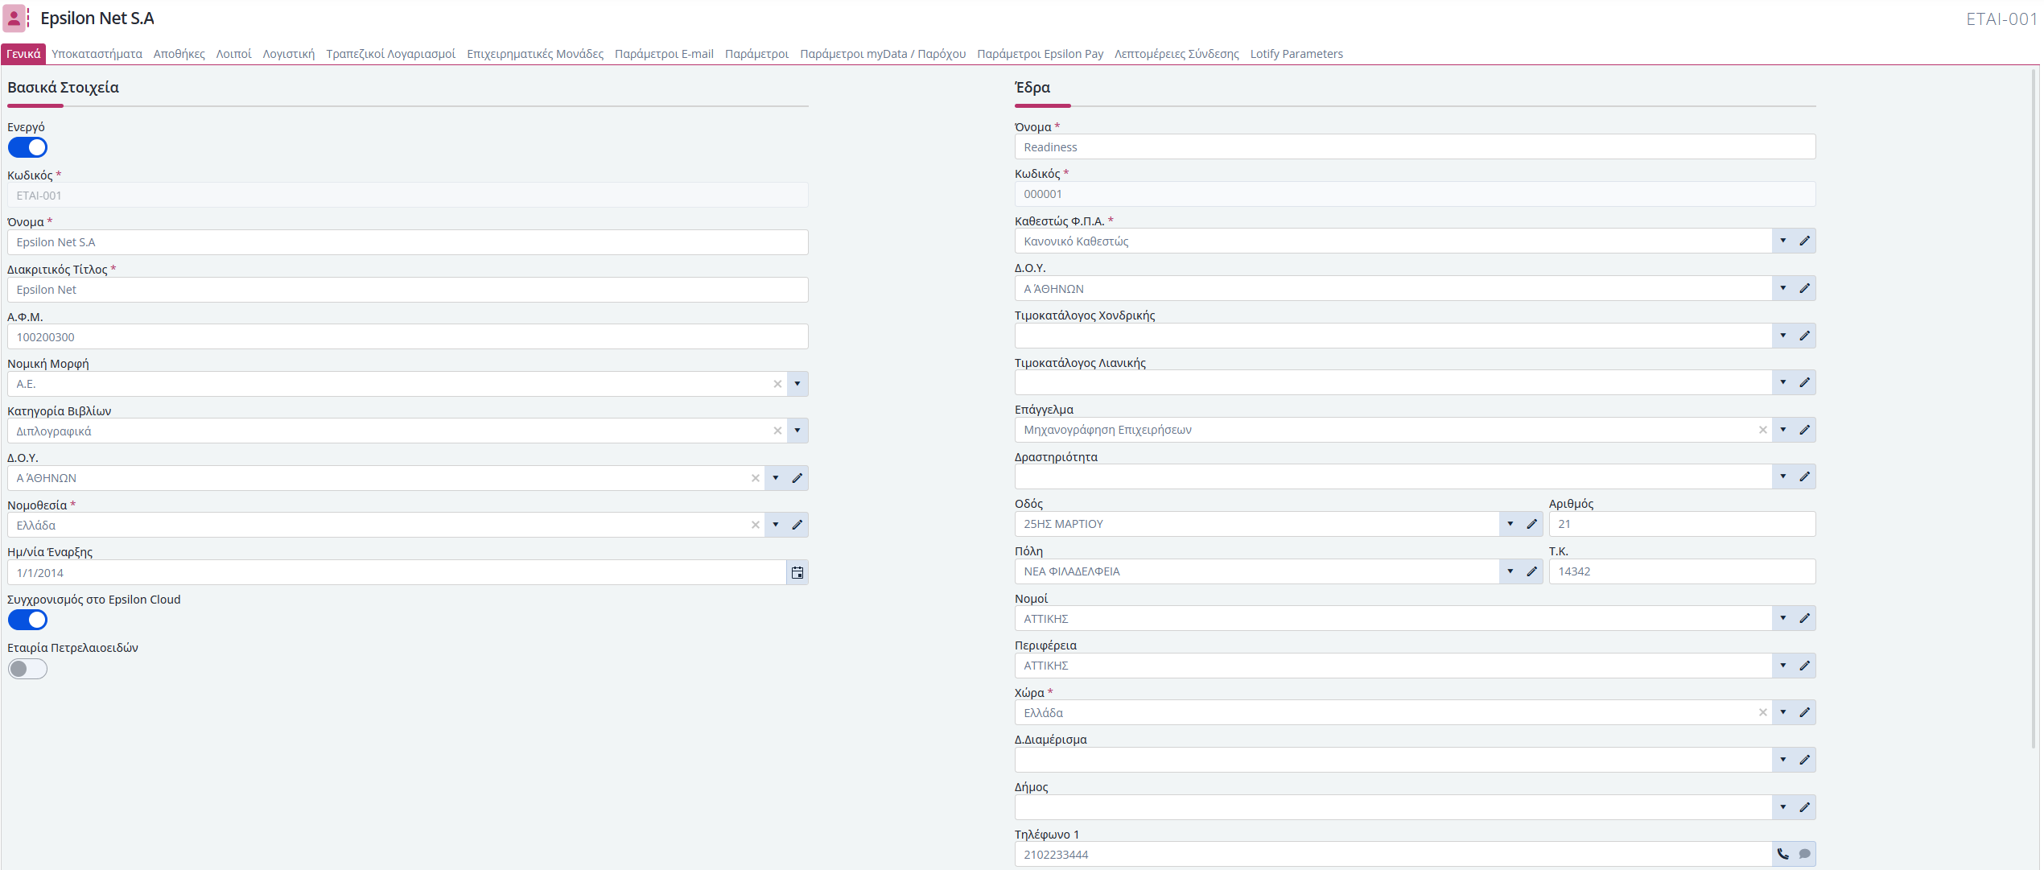Edit the Καθεστώς Φ.Π.Α. value with the pencil icon

(x=1805, y=241)
